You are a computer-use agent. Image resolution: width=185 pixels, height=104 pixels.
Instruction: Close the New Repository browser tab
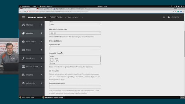35,9
